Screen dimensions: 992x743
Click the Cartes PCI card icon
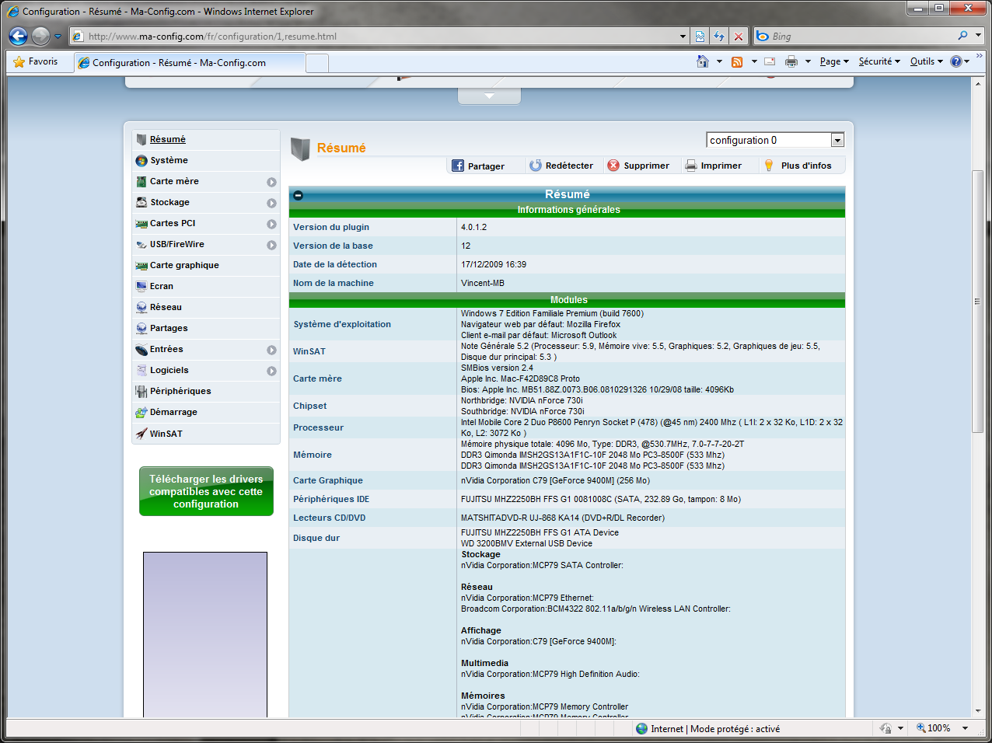pyautogui.click(x=141, y=224)
